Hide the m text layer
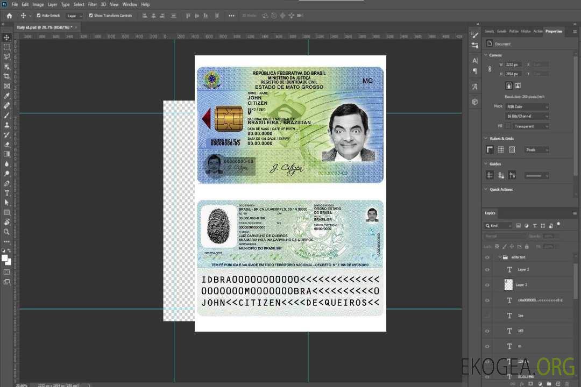 (487, 346)
